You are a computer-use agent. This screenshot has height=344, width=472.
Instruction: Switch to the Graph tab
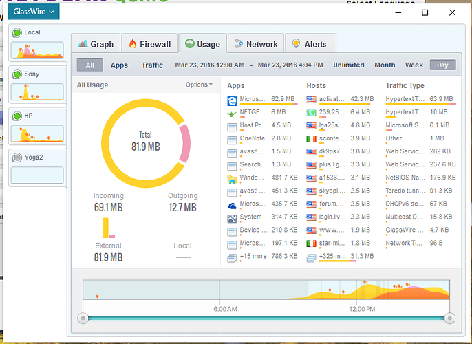[x=96, y=44]
